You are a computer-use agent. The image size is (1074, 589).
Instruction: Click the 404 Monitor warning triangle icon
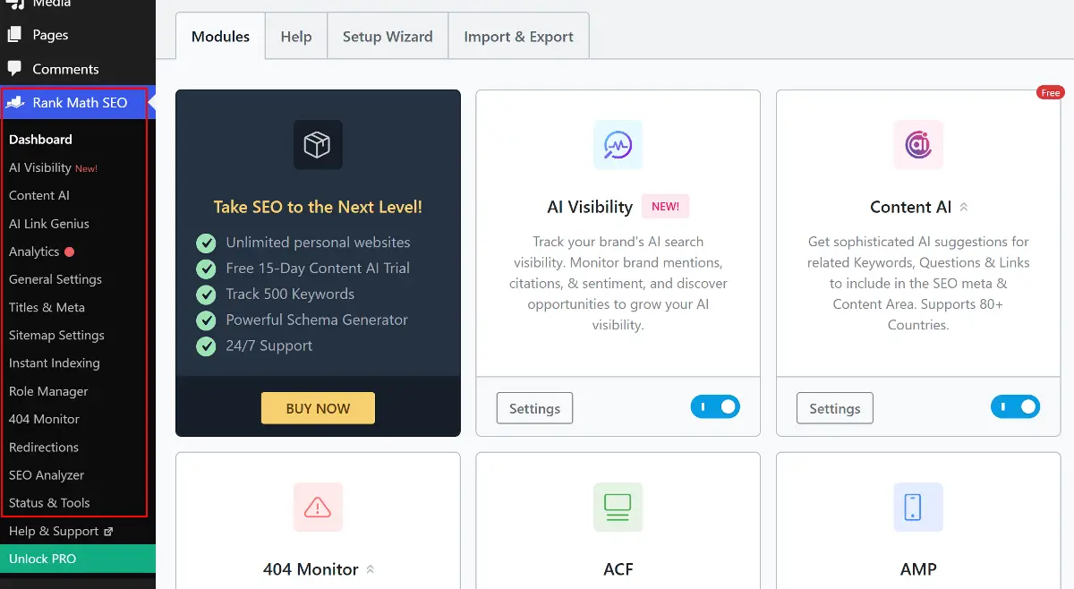click(318, 508)
